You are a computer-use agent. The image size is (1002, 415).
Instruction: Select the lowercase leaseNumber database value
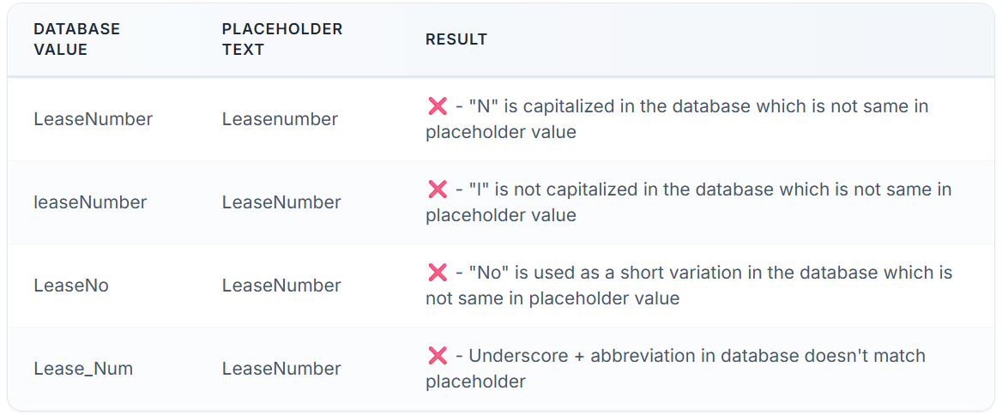point(90,202)
